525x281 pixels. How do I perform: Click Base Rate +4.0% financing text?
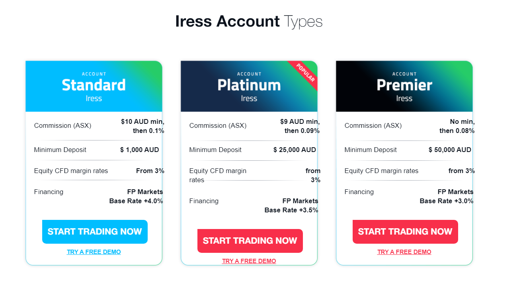[136, 201]
